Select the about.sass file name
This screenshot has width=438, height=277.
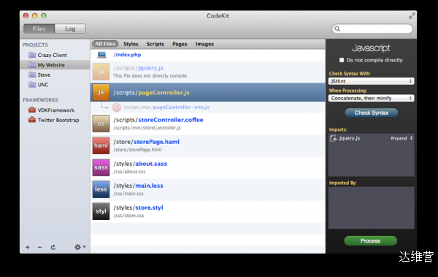click(151, 164)
